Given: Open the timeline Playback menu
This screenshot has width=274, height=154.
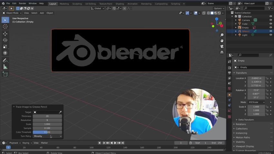Looking at the screenshot, I should coord(15,143).
